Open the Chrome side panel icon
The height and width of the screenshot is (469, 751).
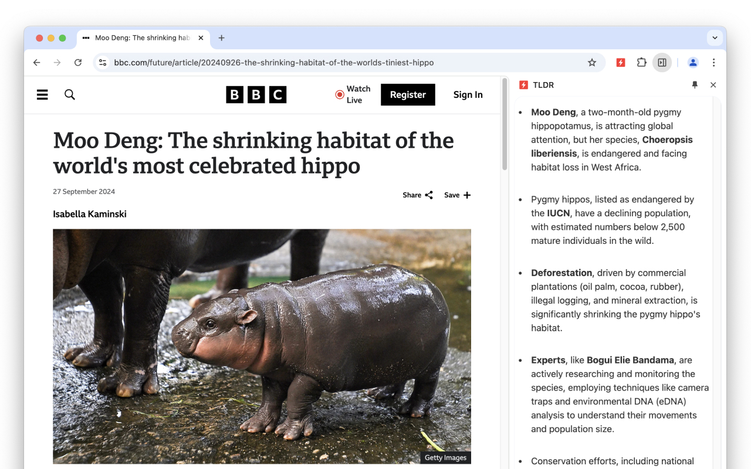(x=662, y=62)
